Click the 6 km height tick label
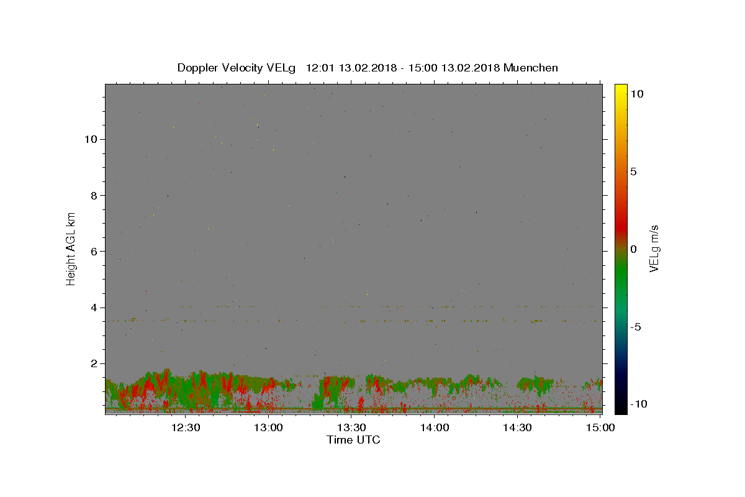The image size is (745, 497). pos(93,251)
